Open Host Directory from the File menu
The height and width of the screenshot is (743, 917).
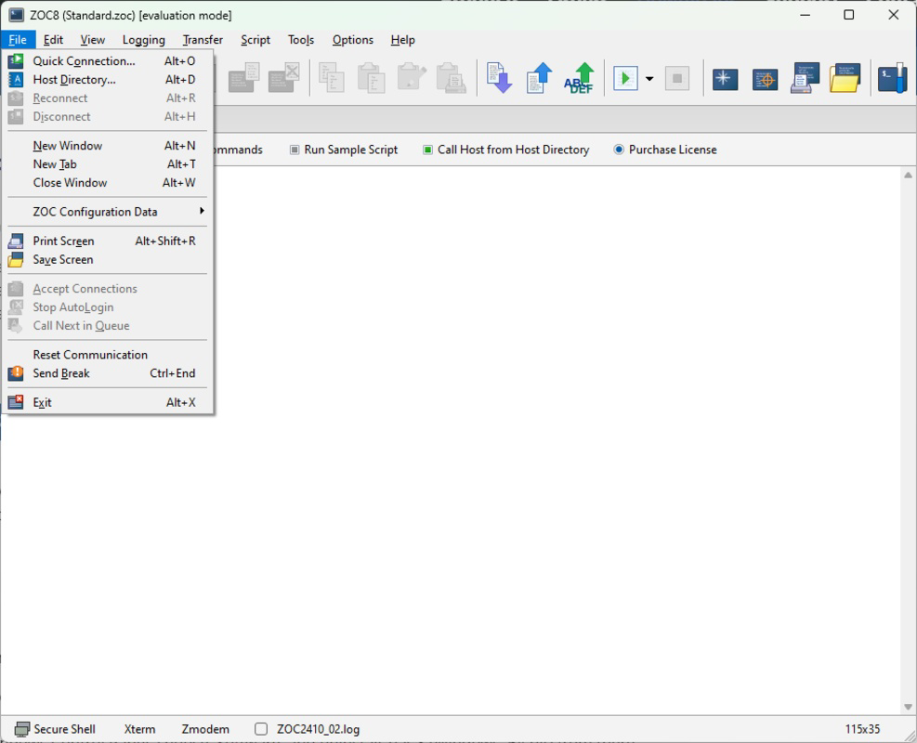point(108,80)
